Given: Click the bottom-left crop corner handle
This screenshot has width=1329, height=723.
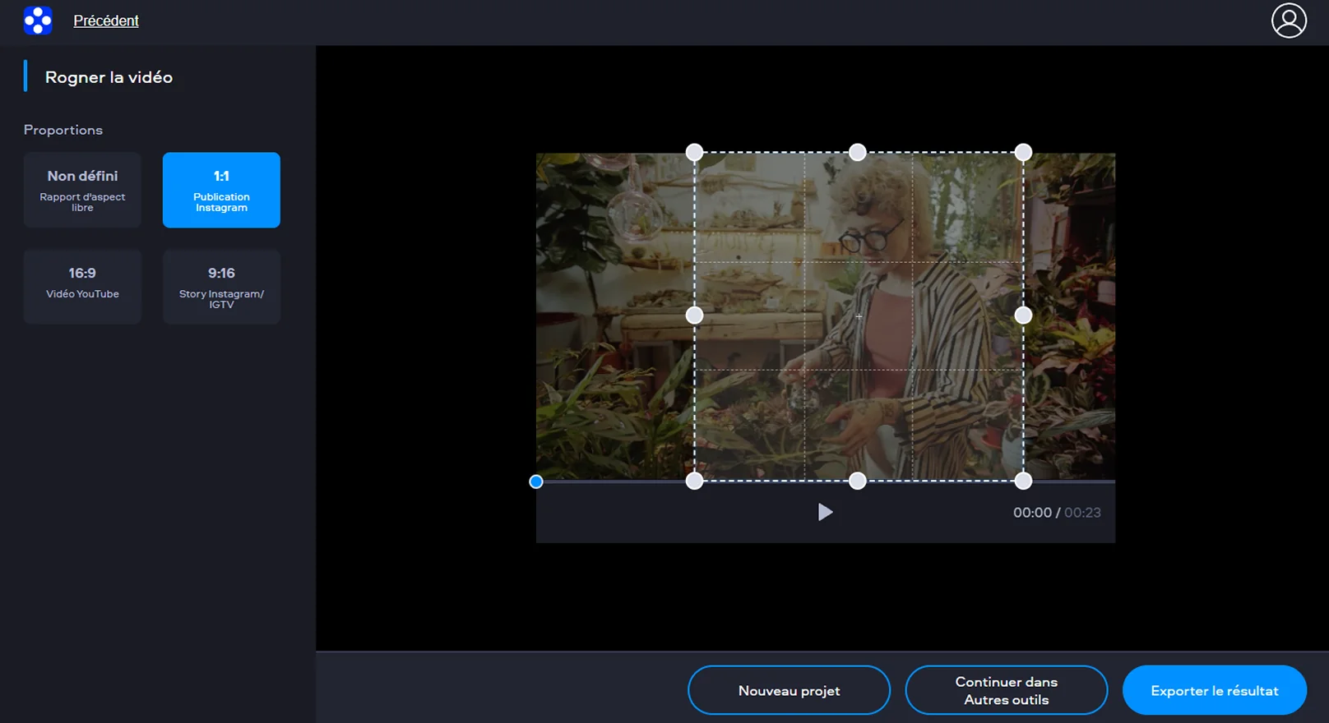Looking at the screenshot, I should (694, 481).
